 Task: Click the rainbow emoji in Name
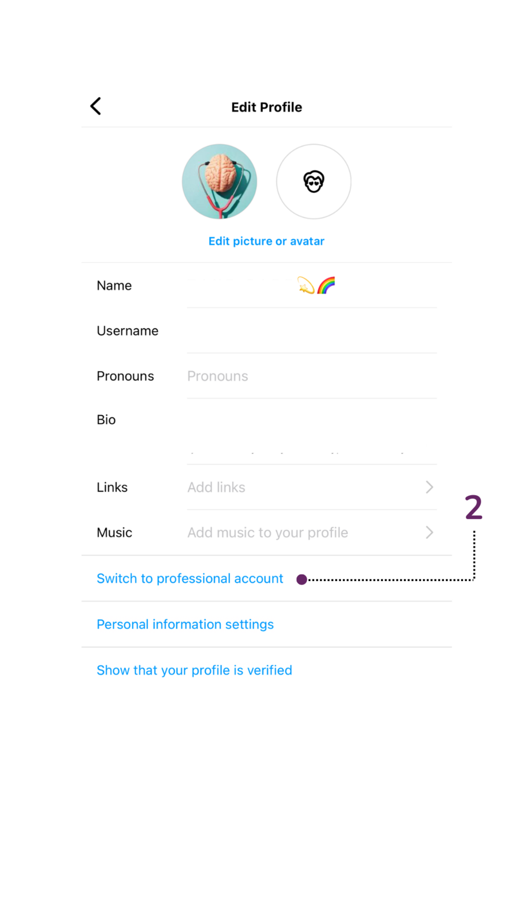[326, 285]
